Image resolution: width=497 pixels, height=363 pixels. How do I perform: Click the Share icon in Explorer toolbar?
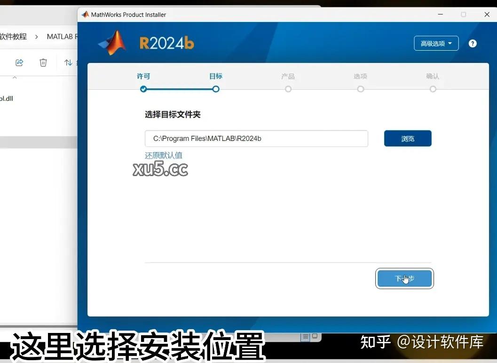tap(19, 62)
